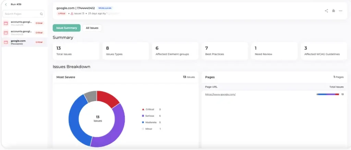Click the Page URL column header

pyautogui.click(x=211, y=87)
